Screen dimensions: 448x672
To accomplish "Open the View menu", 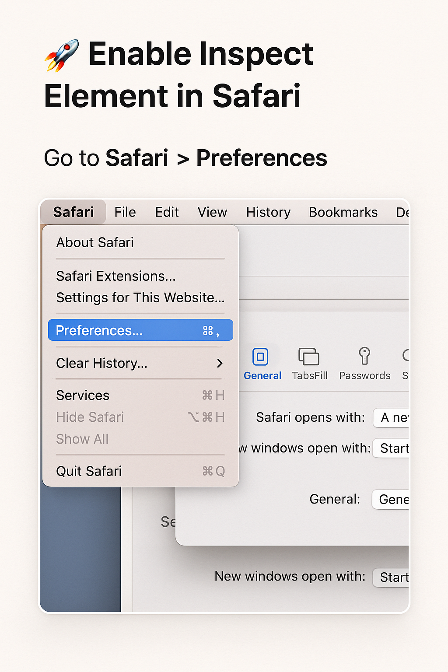I will click(212, 212).
